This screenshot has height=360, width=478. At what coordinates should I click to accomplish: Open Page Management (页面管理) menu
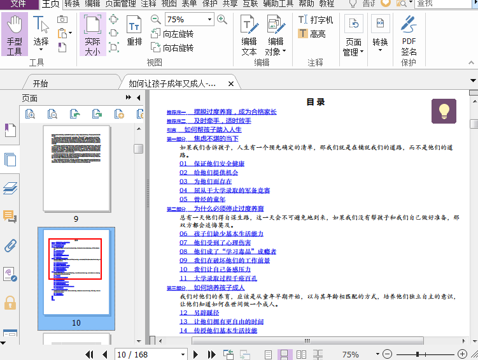[x=354, y=36]
